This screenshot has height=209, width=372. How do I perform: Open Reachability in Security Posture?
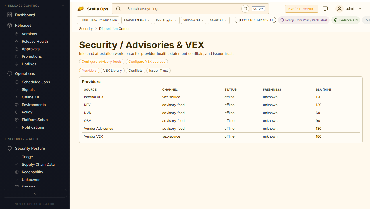(32, 172)
